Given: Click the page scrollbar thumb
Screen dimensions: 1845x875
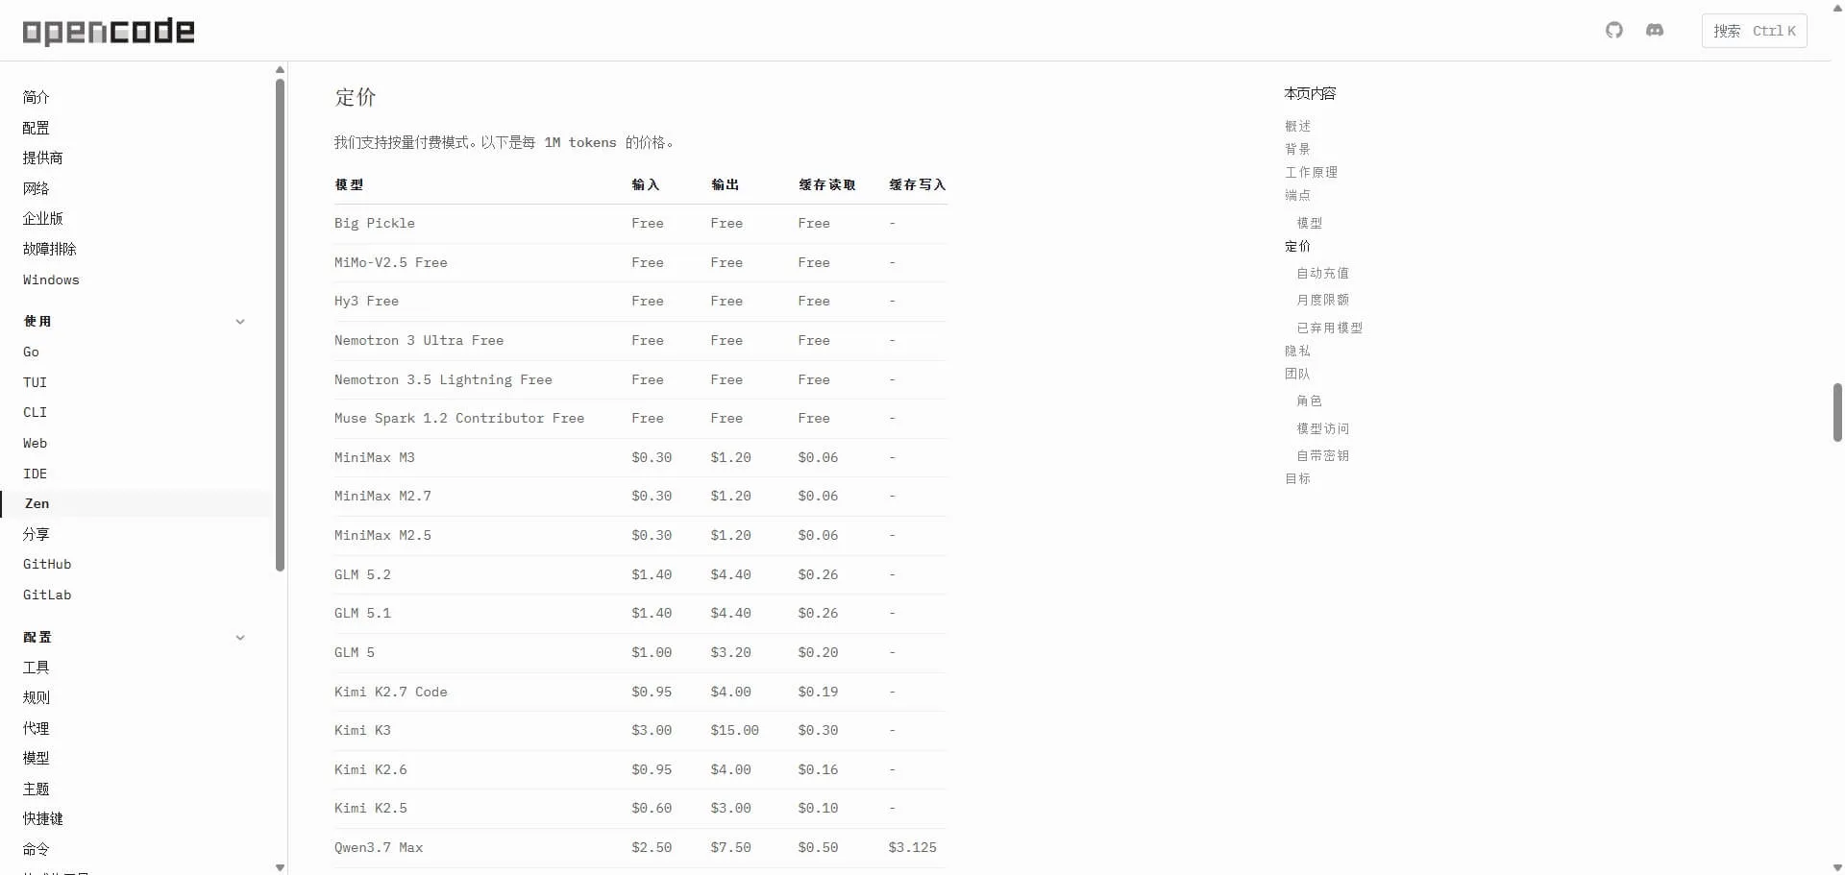Looking at the screenshot, I should [1837, 412].
